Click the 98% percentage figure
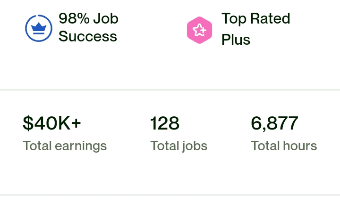This screenshot has width=340, height=203. pyautogui.click(x=74, y=18)
